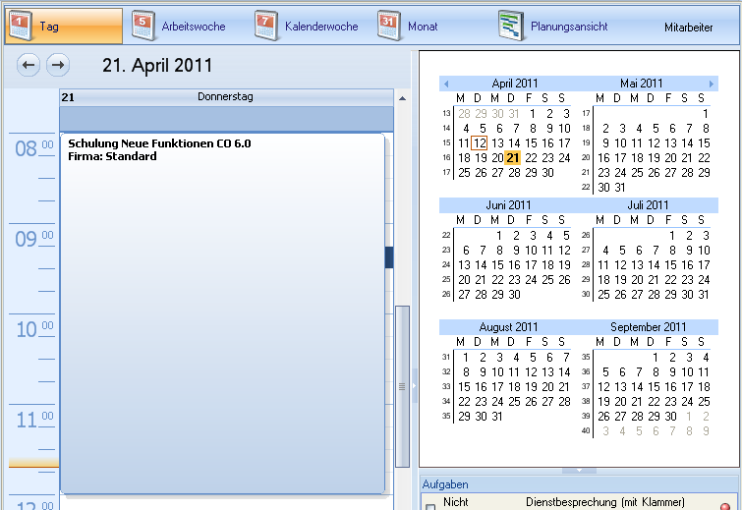Show previous months in mini calendar
This screenshot has height=510, width=742.
pyautogui.click(x=446, y=84)
